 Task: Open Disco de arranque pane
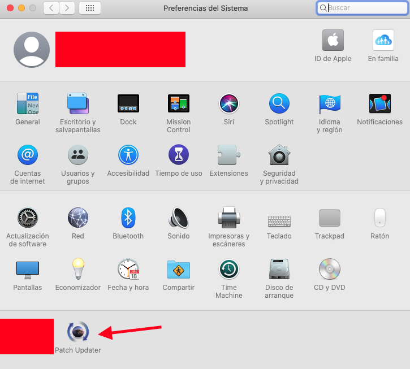279,269
